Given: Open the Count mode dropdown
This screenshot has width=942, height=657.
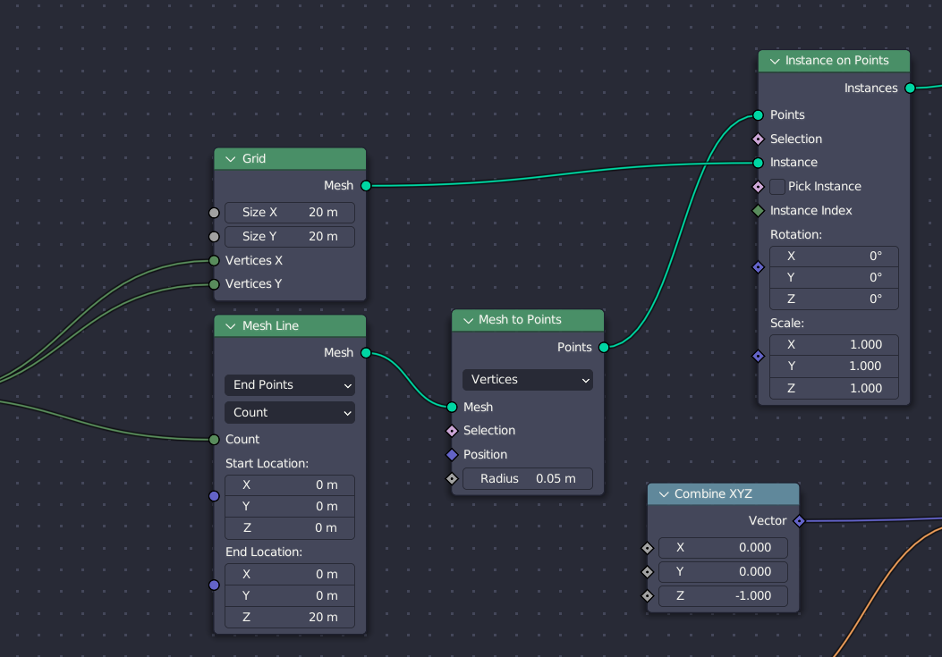Looking at the screenshot, I should pos(290,413).
